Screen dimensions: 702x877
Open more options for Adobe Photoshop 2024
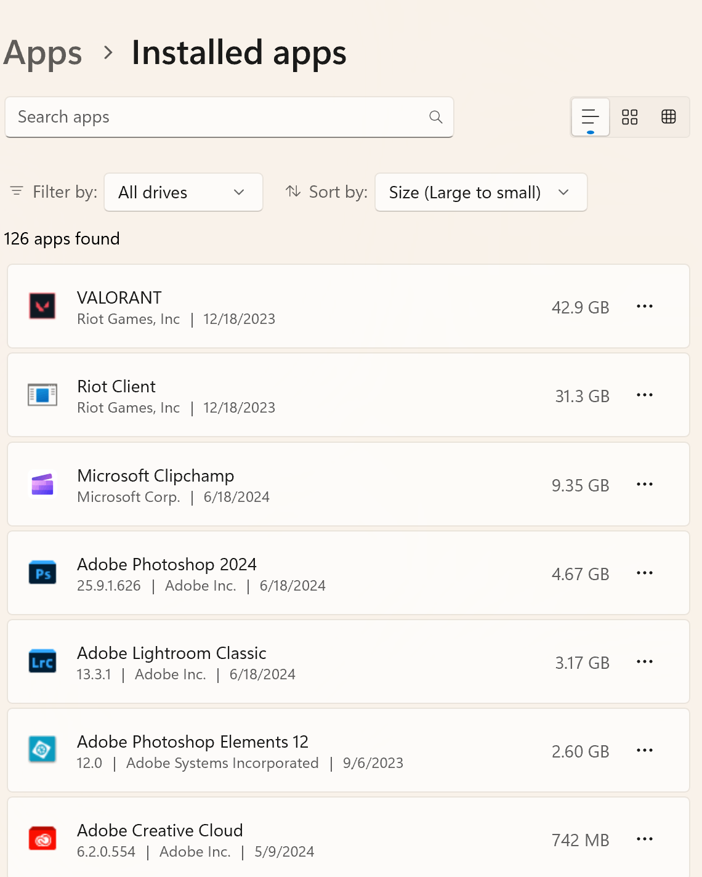645,573
